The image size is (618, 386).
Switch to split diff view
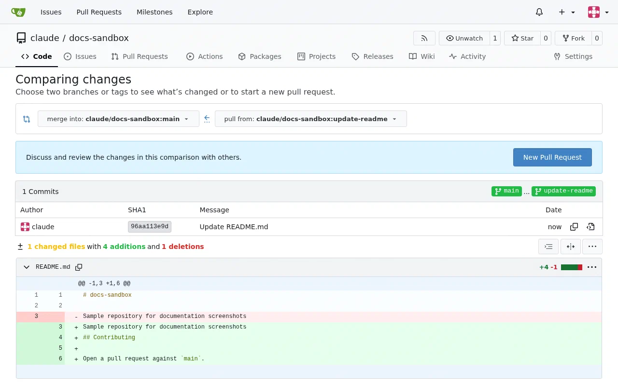click(571, 247)
